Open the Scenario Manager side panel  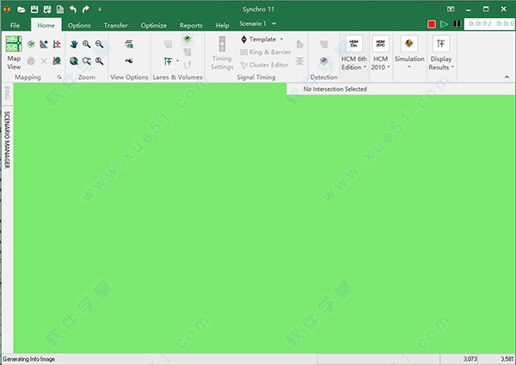(7, 140)
